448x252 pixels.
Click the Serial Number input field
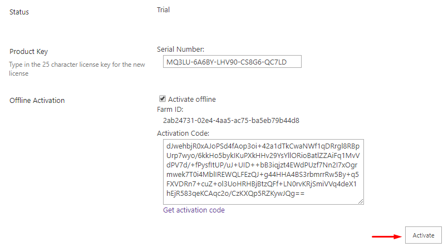tap(232, 62)
